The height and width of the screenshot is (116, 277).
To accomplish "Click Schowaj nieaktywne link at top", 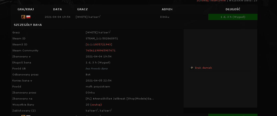I will click(211, 1).
